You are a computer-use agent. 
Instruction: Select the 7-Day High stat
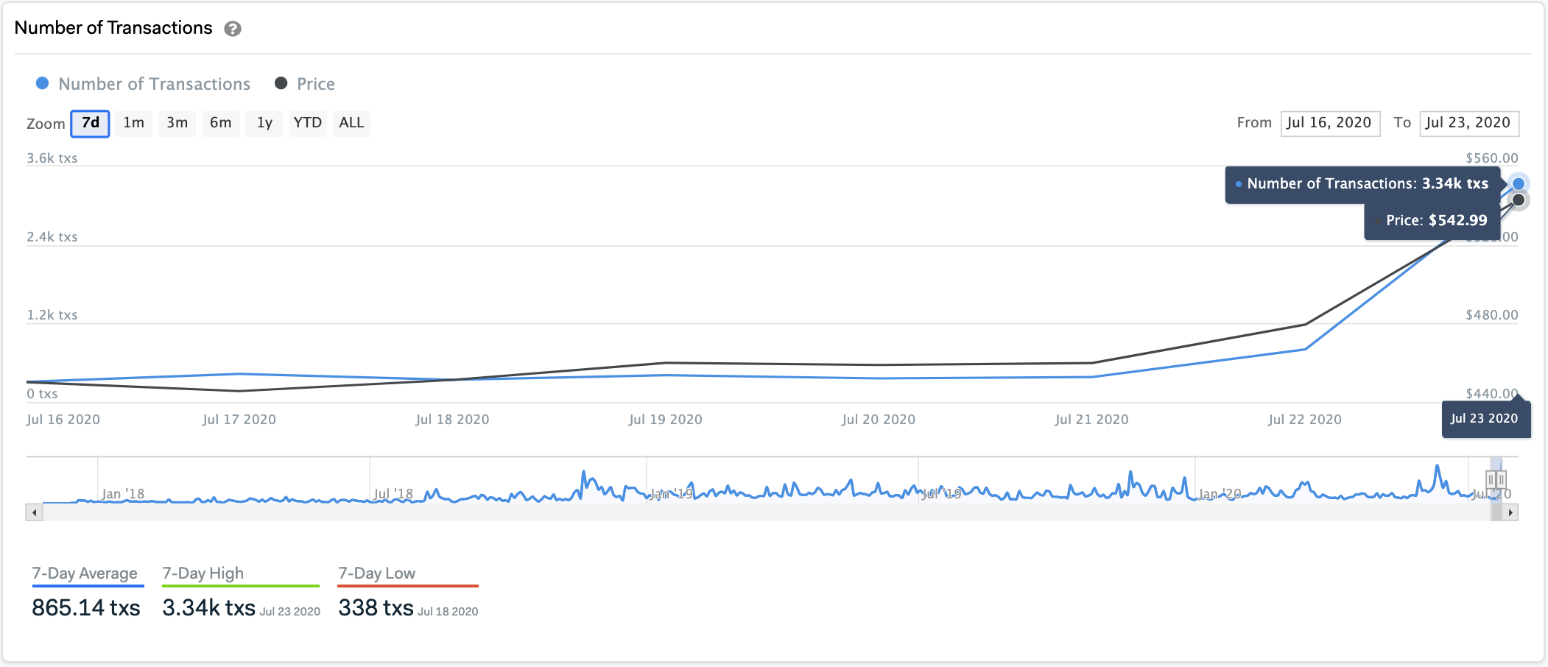[203, 574]
